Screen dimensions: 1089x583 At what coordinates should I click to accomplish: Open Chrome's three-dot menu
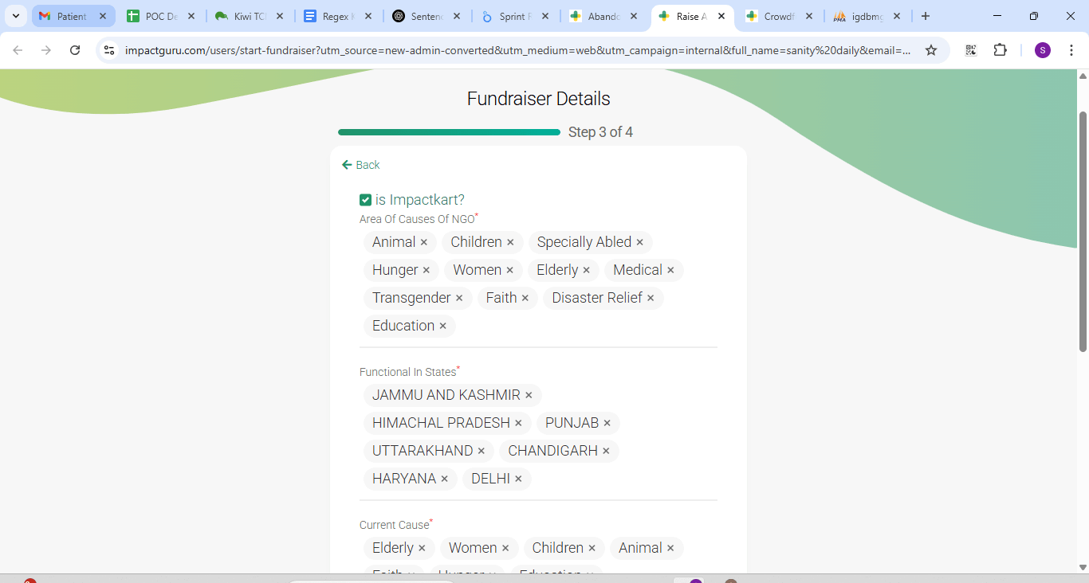coord(1071,50)
